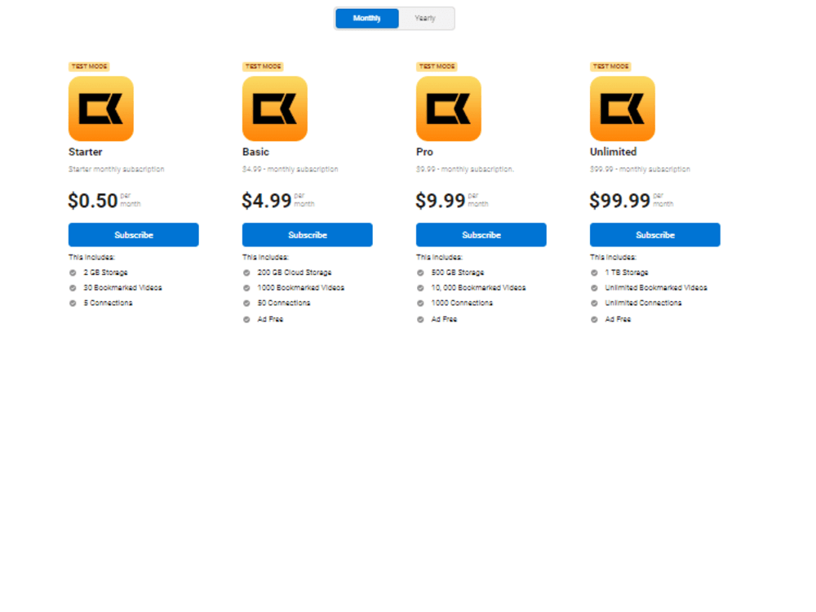
Task: Subscribe to the Starter plan
Action: point(134,235)
